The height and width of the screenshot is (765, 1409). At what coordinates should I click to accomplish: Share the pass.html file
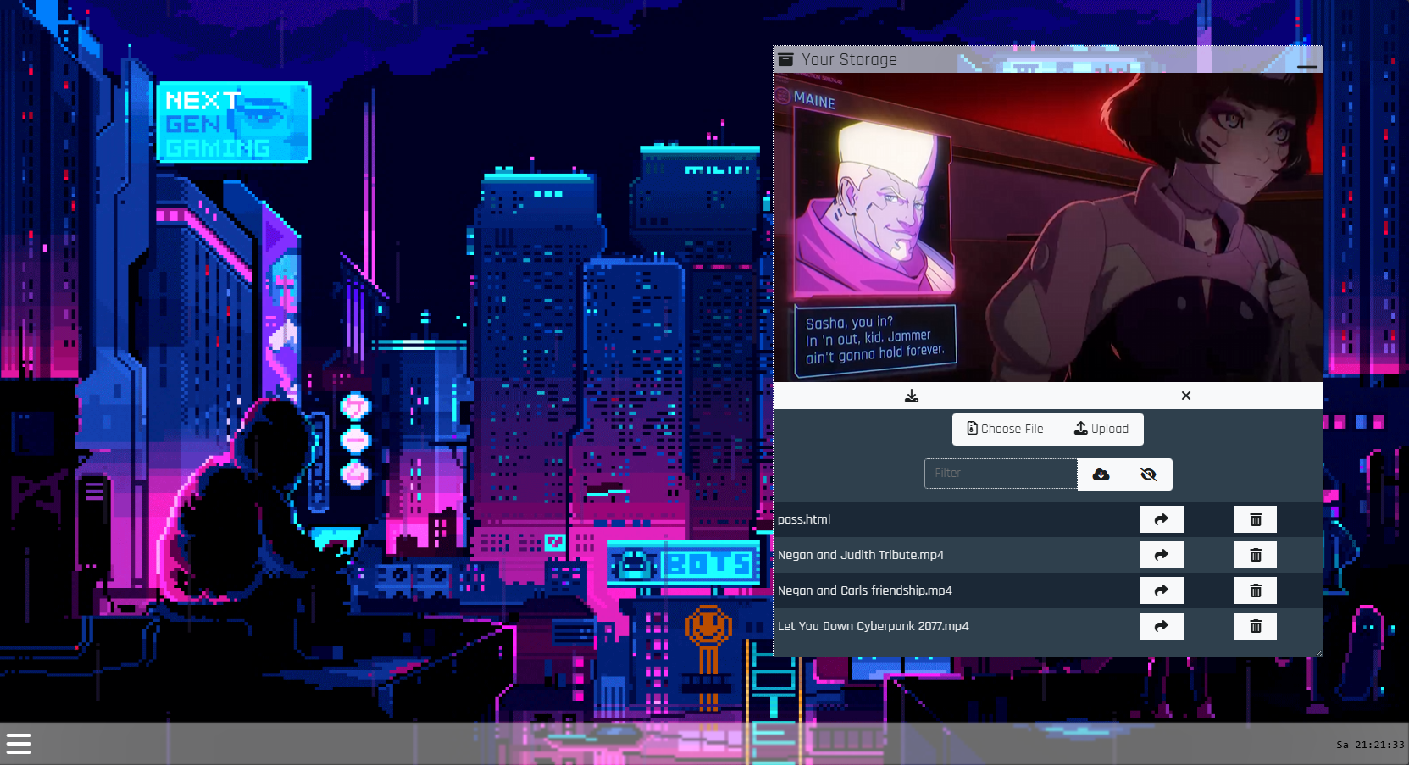tap(1162, 519)
